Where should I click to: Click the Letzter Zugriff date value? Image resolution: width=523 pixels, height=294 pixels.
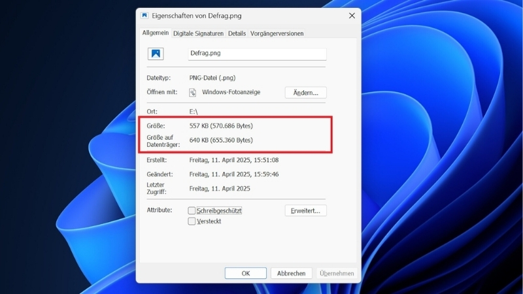point(220,189)
